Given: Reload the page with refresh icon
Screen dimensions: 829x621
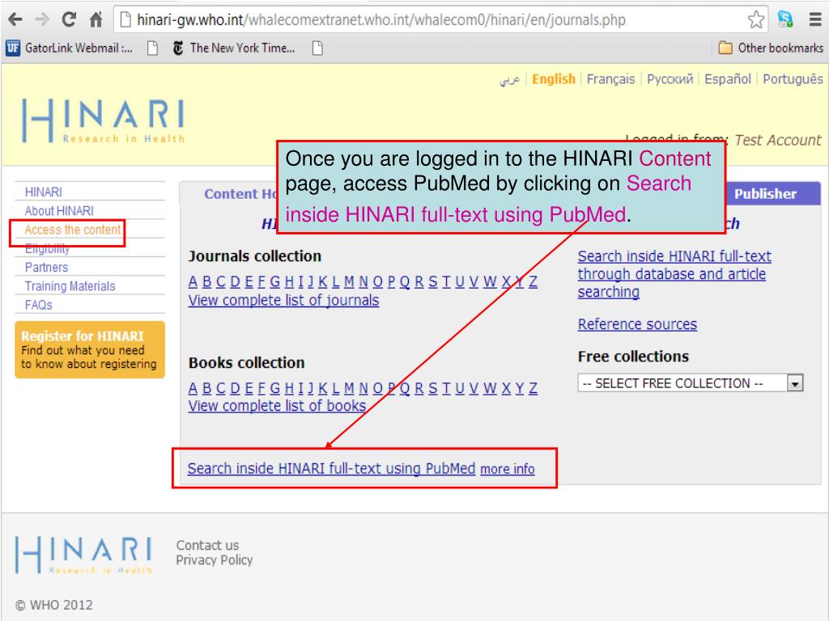Looking at the screenshot, I should point(69,19).
